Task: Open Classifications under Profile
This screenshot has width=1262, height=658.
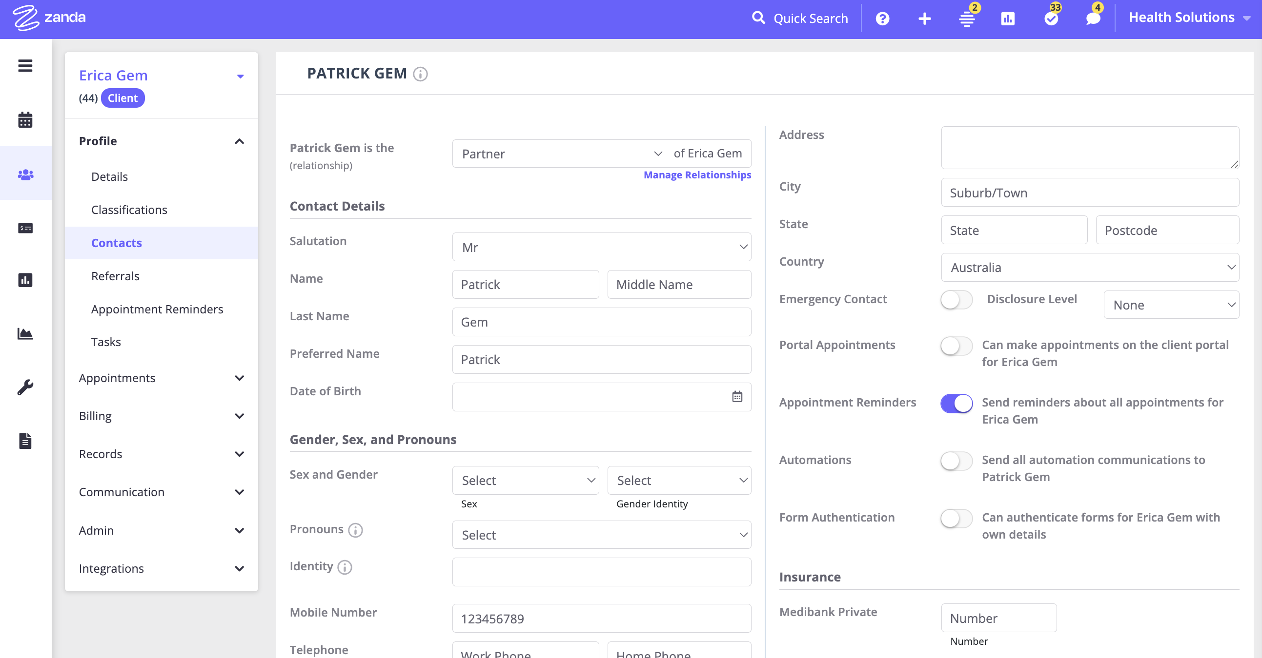Action: pyautogui.click(x=129, y=210)
